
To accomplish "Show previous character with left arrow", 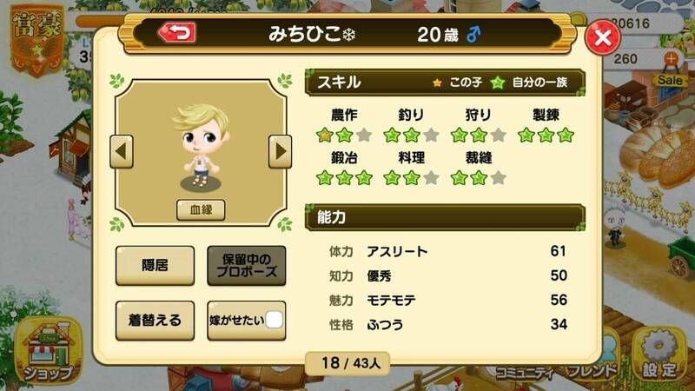I will click(122, 151).
